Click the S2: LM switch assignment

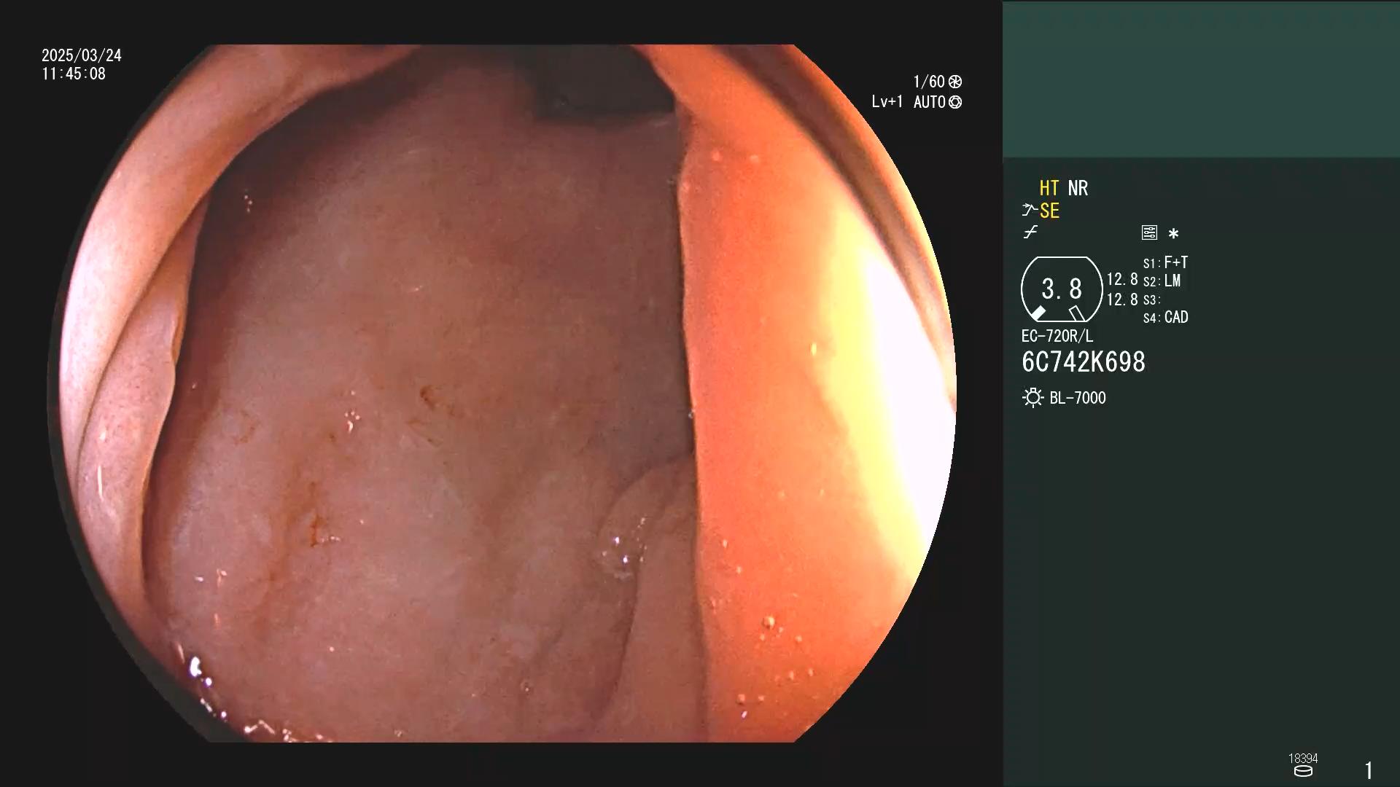pos(1162,281)
